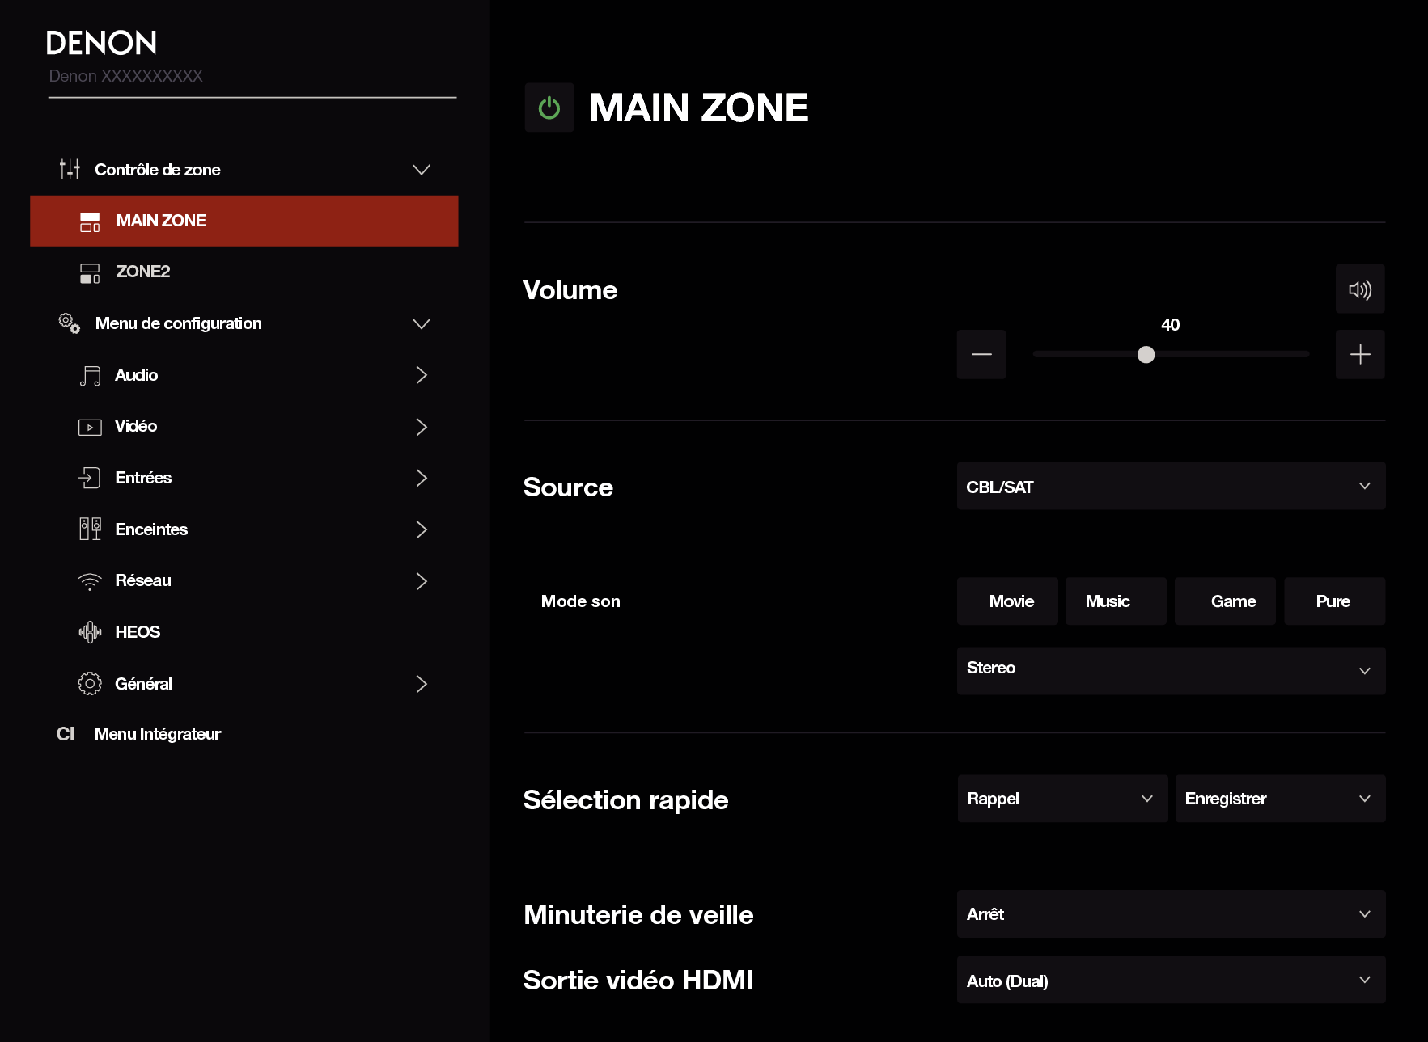Click the Général gear icon

tap(90, 684)
